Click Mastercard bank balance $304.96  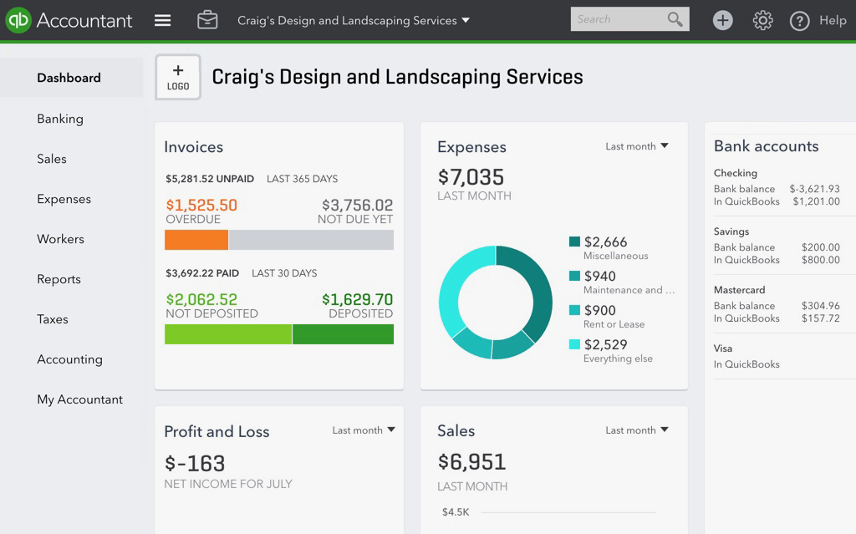coord(821,306)
